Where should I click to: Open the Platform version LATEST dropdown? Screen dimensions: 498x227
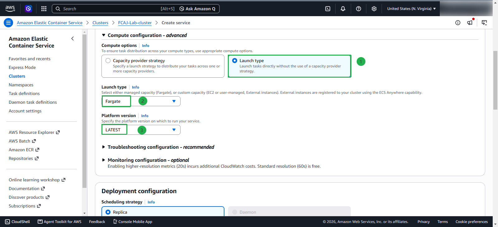141,130
